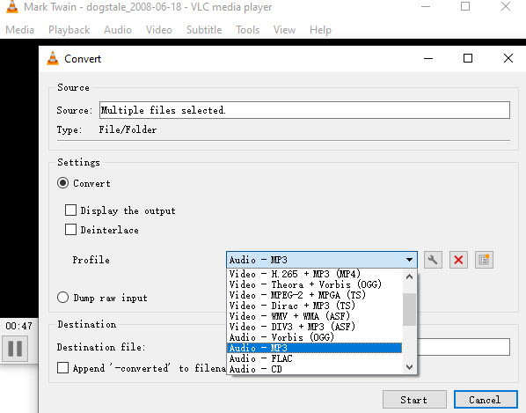This screenshot has height=413, width=526.
Task: Minimize the Convert dialog
Action: click(428, 58)
